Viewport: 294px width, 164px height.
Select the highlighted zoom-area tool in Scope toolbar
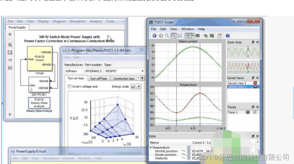[174, 36]
